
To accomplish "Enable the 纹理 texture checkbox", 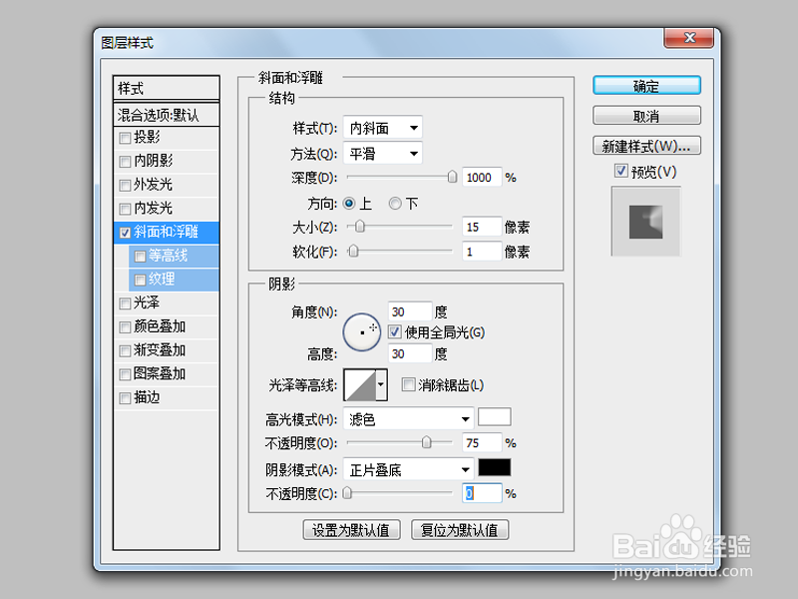I will point(140,280).
